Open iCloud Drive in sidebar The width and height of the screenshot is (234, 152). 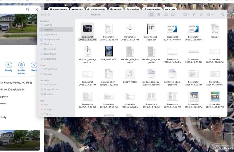coord(50,69)
